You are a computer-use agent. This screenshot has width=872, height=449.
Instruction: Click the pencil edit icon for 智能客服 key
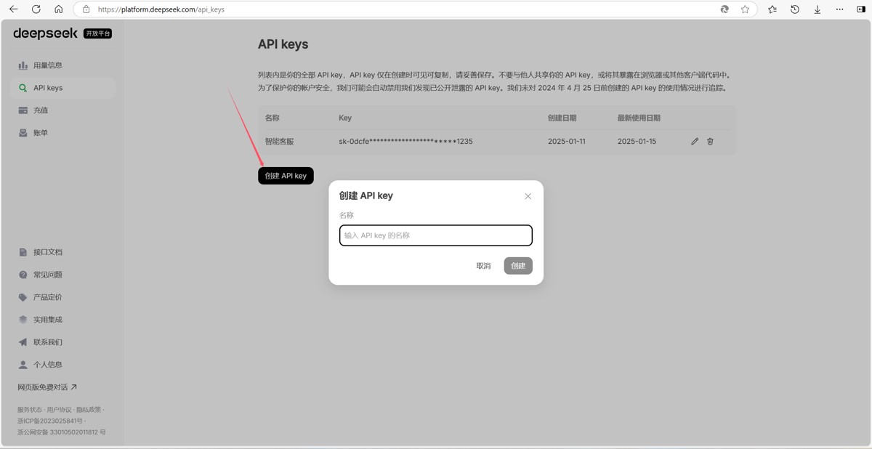[695, 142]
